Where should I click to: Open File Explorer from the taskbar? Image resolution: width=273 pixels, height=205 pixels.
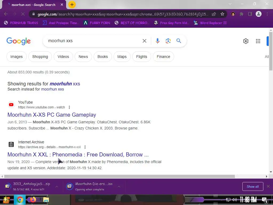point(46,200)
